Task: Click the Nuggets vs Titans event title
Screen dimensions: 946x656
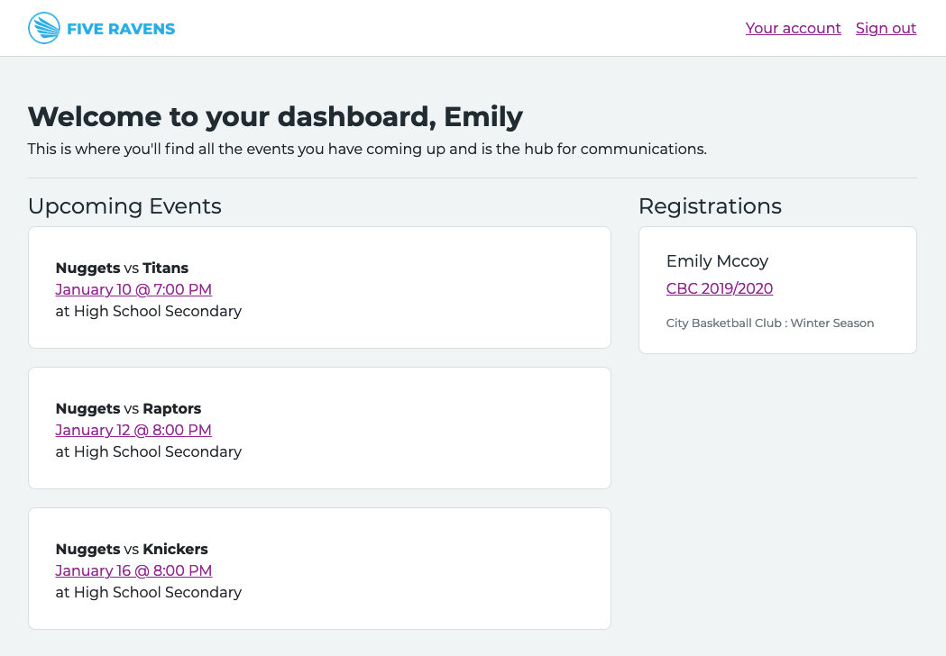Action: tap(122, 268)
